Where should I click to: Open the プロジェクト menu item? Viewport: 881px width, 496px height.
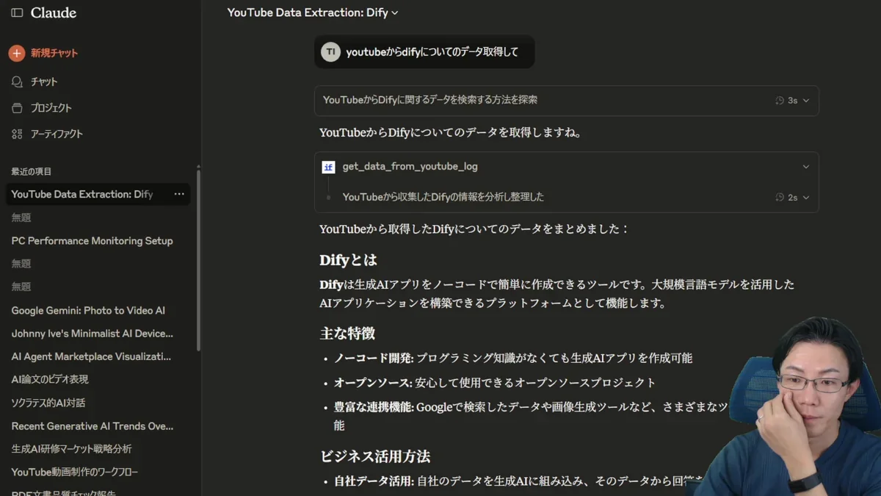[51, 108]
